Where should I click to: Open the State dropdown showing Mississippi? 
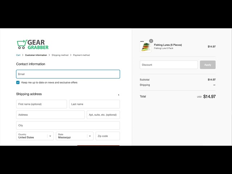tap(75, 136)
